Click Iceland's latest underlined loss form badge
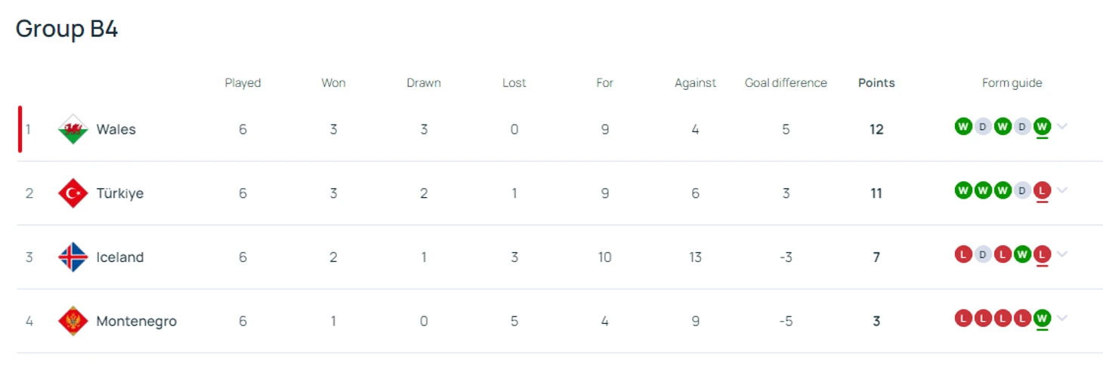This screenshot has height=370, width=1103. (1042, 254)
